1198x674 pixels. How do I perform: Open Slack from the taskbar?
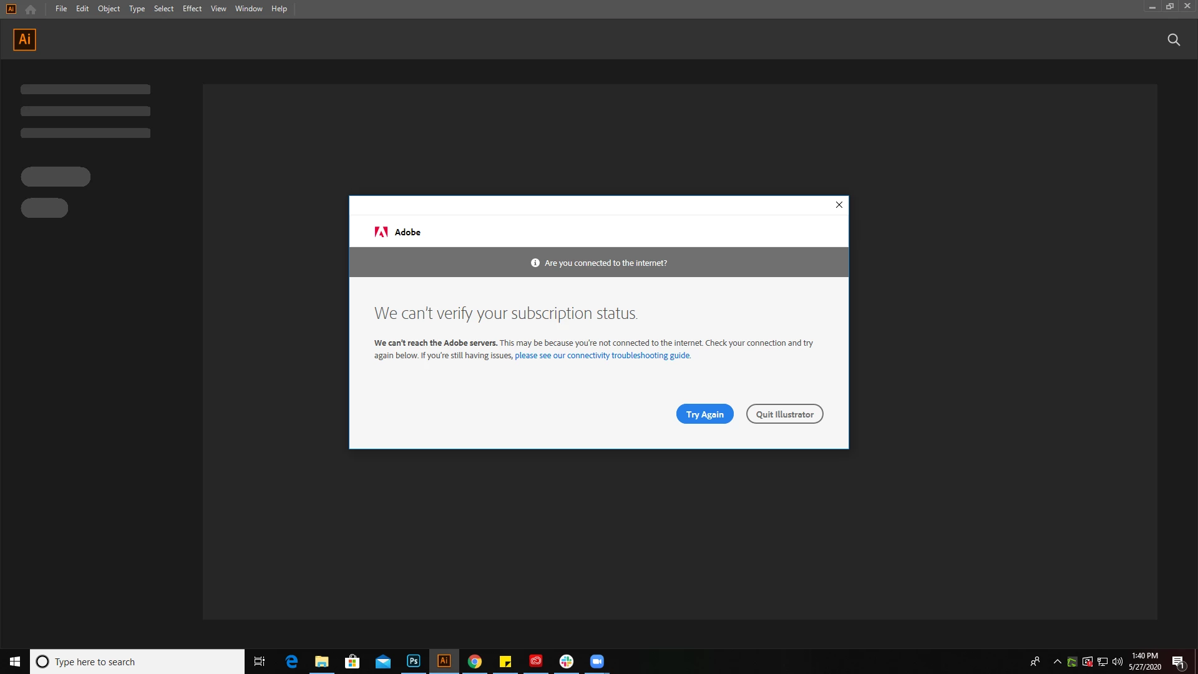567,662
